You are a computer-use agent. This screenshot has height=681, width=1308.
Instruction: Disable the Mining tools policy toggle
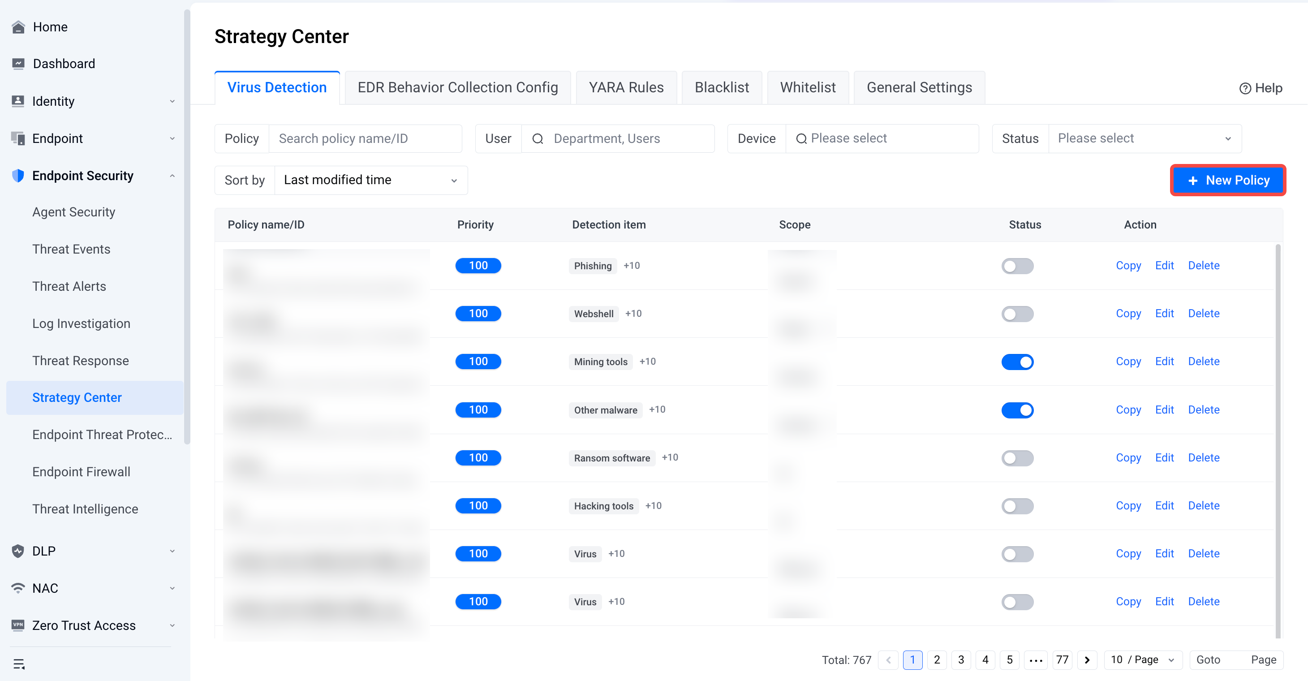[1017, 362]
